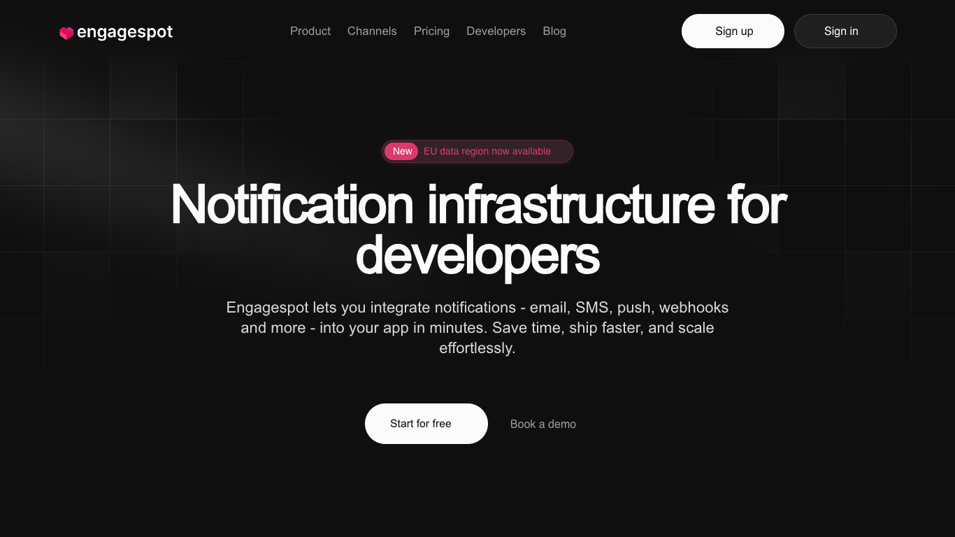Click the pink New badge

(x=401, y=151)
